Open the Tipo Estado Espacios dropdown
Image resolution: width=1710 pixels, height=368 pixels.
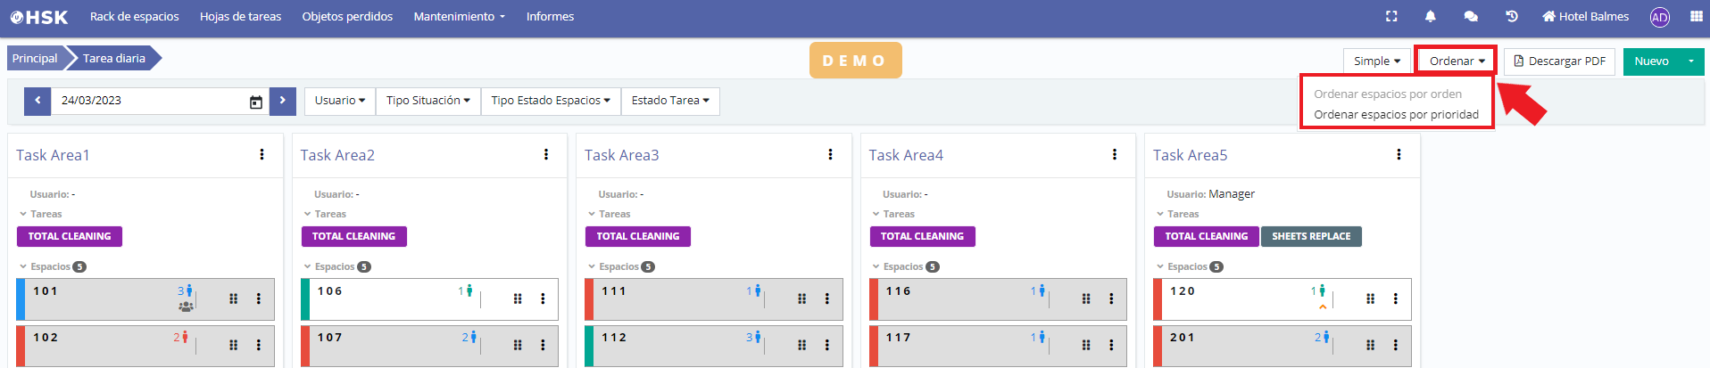pyautogui.click(x=550, y=101)
